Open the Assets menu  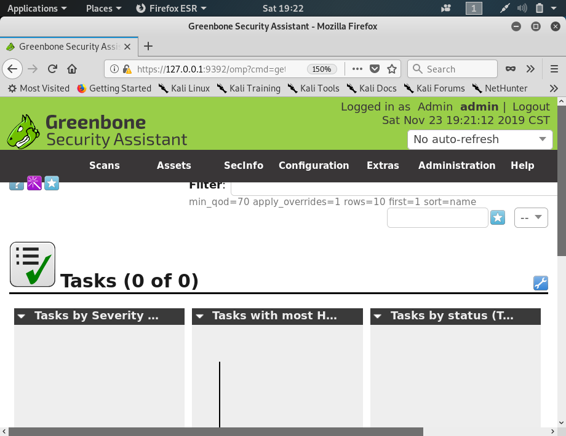174,165
